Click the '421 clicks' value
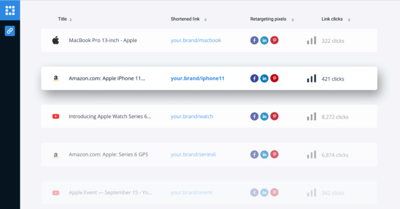 click(x=333, y=79)
